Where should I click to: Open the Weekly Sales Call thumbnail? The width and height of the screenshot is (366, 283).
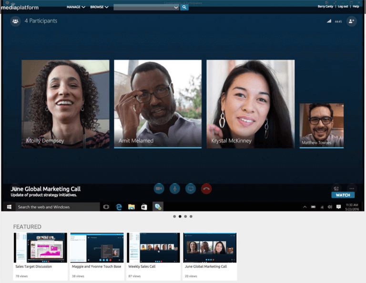[153, 248]
